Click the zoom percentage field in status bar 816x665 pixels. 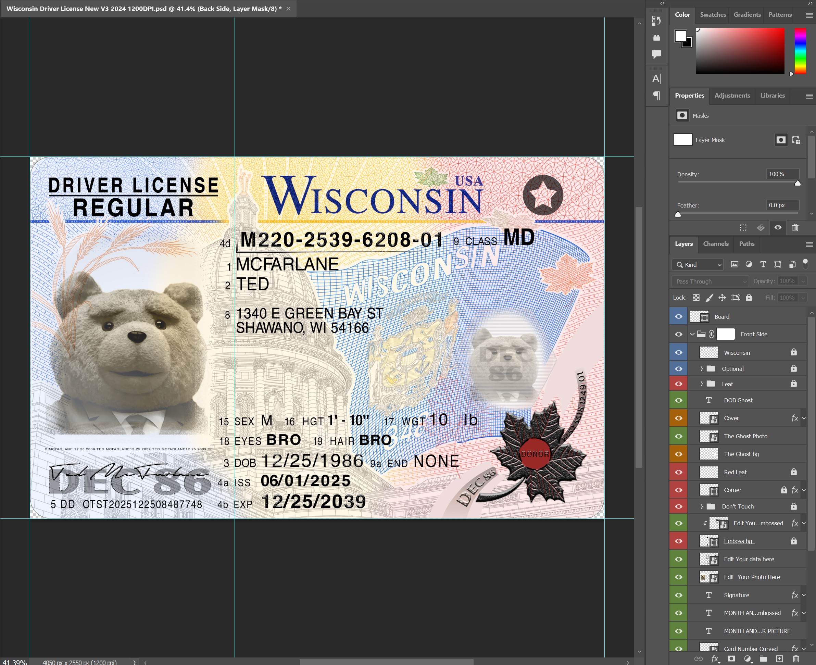click(x=15, y=662)
